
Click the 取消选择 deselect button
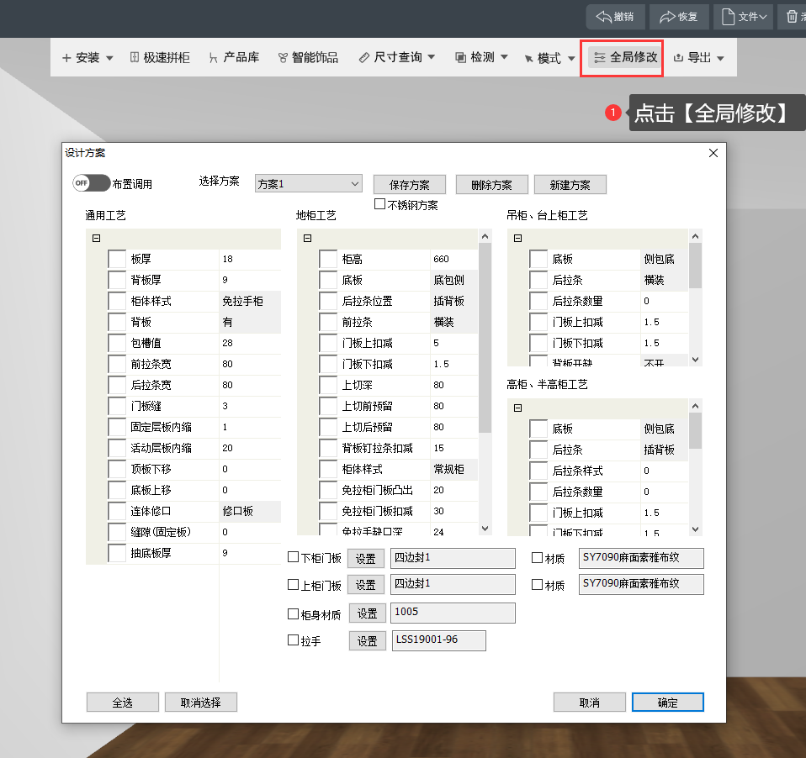(x=200, y=703)
